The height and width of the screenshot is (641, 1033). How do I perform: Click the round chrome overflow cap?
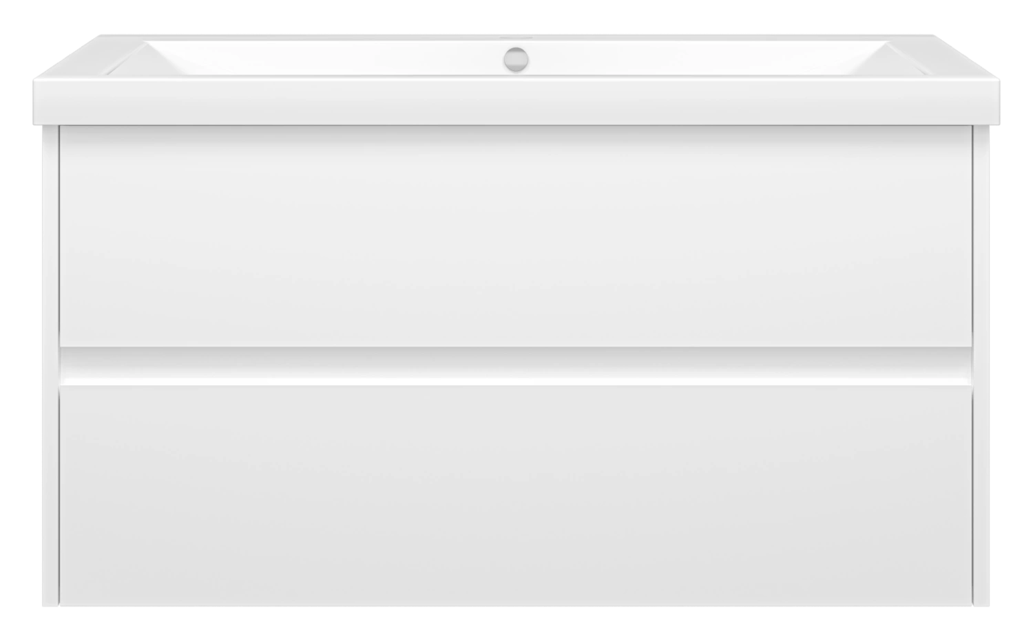coord(516,58)
